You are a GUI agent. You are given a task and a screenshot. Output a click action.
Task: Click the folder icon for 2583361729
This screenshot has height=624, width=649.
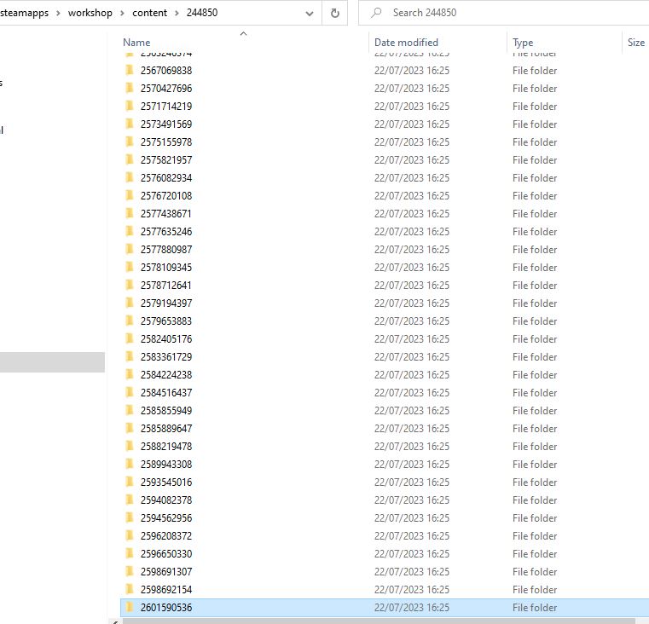[130, 356]
